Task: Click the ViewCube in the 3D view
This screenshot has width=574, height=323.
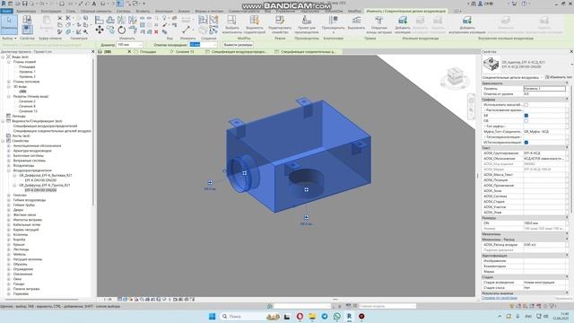Action: (x=455, y=77)
